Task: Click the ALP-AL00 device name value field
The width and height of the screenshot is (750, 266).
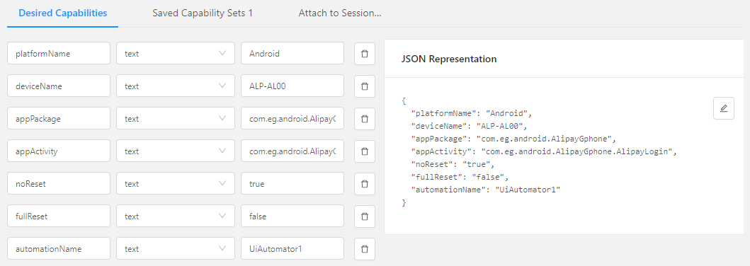Action: click(292, 86)
